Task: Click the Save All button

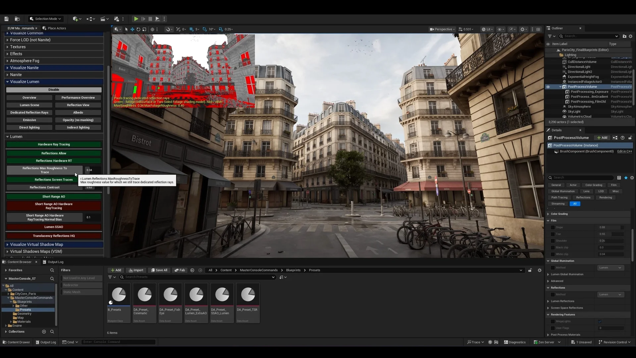Action: pyautogui.click(x=159, y=270)
